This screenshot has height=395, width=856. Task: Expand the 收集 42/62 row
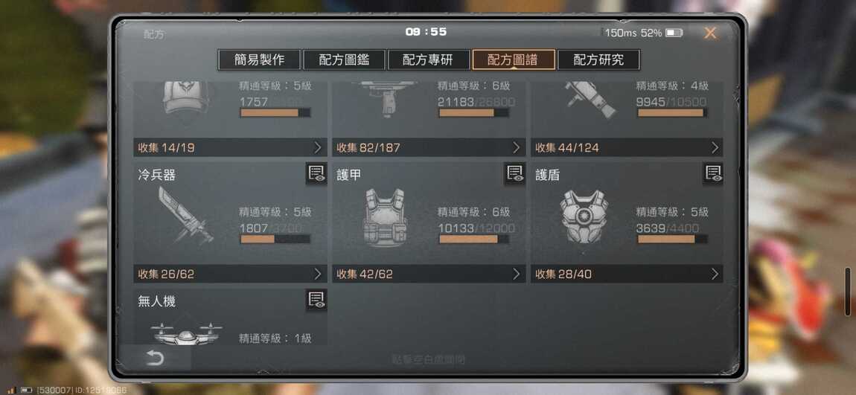click(x=429, y=274)
